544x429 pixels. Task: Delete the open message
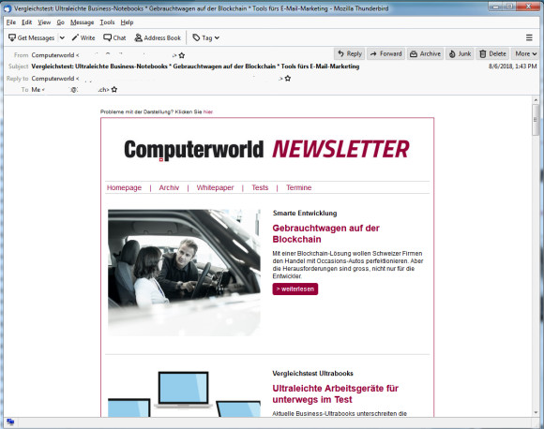click(x=492, y=53)
